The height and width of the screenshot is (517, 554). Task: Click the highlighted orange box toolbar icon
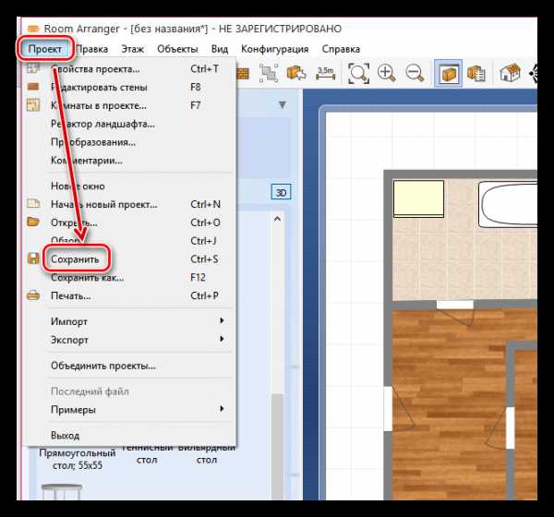449,72
